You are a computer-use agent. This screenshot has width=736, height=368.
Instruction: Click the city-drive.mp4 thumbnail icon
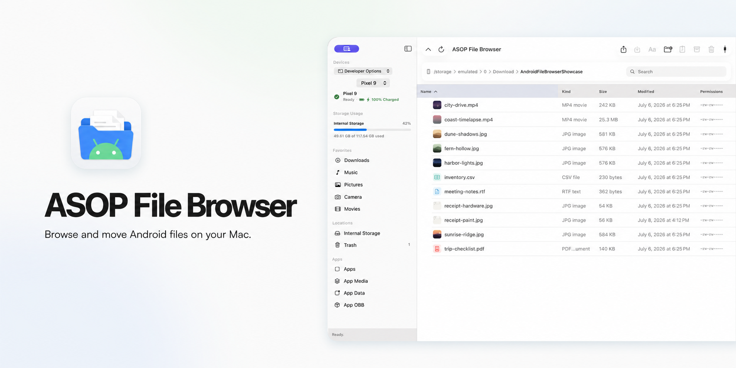click(437, 105)
